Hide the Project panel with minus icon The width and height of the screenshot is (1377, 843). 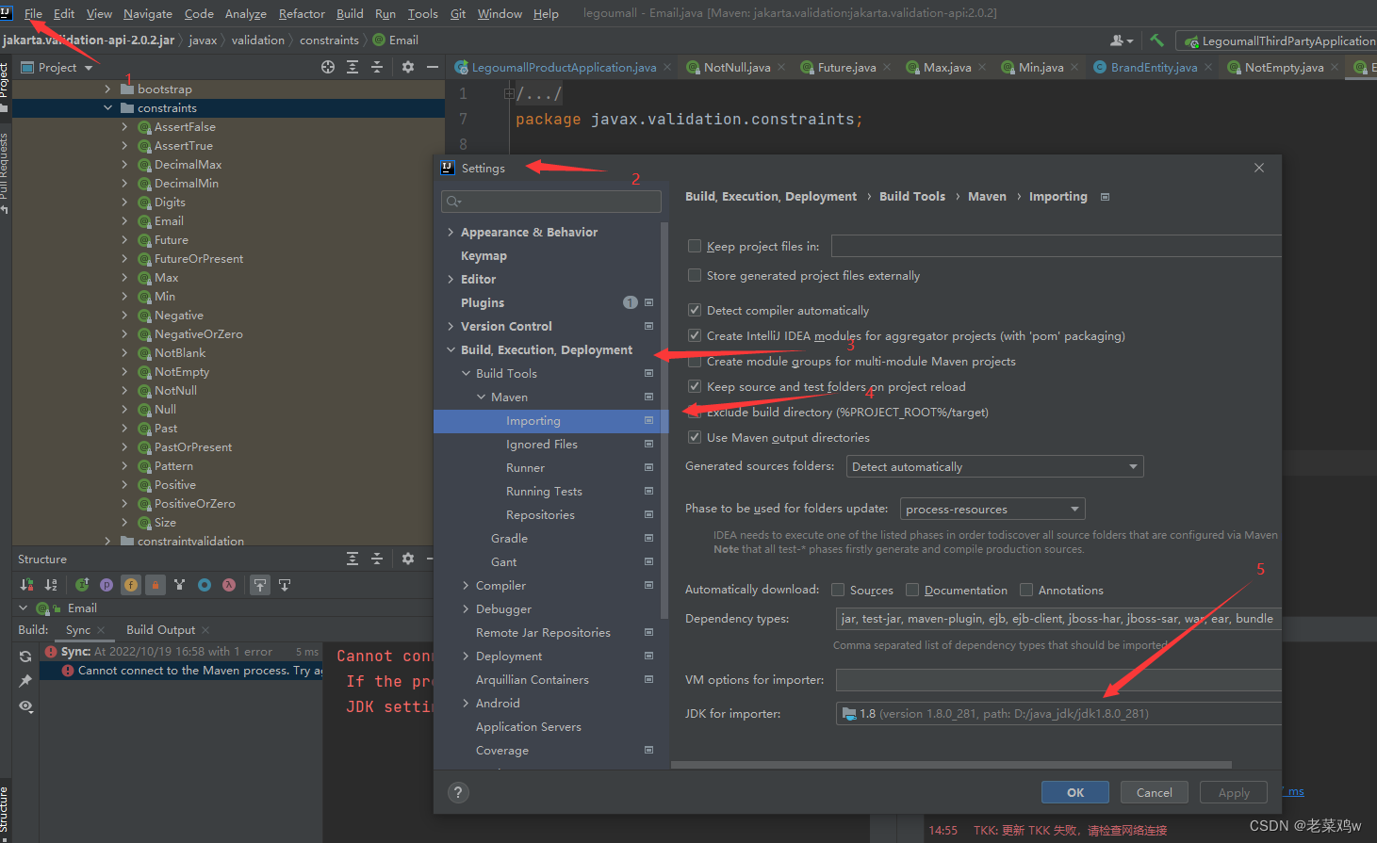[433, 67]
